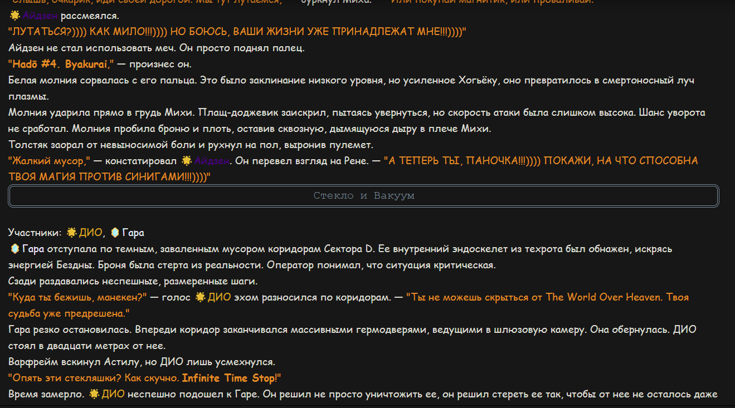Select the name Гара in the Участники line
Screen dimensions: 735x408
point(133,232)
